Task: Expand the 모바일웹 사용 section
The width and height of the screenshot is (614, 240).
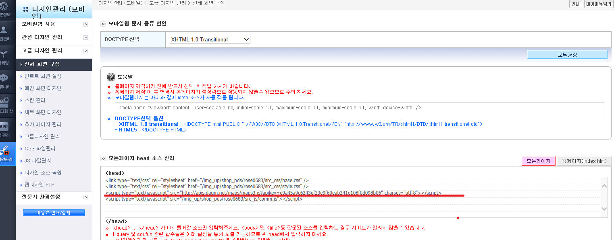Action: [x=85, y=25]
